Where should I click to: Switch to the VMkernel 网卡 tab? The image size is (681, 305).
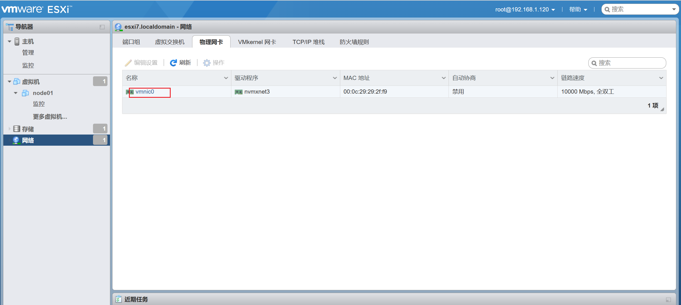(x=257, y=42)
